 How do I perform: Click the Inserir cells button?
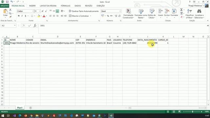click(160, 13)
